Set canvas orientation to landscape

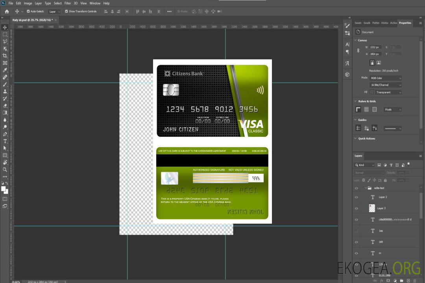379,63
